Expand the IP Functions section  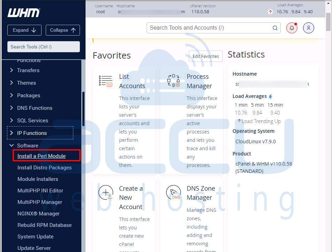[40, 133]
